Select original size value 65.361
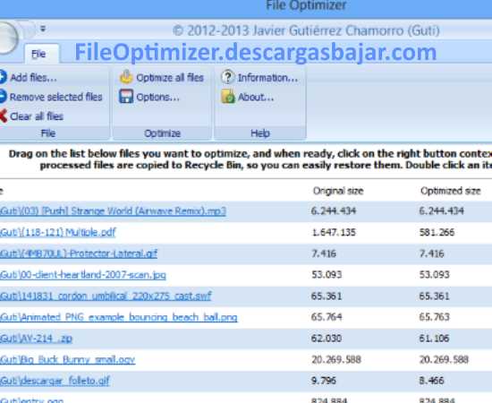This screenshot has width=492, height=403. (x=327, y=296)
